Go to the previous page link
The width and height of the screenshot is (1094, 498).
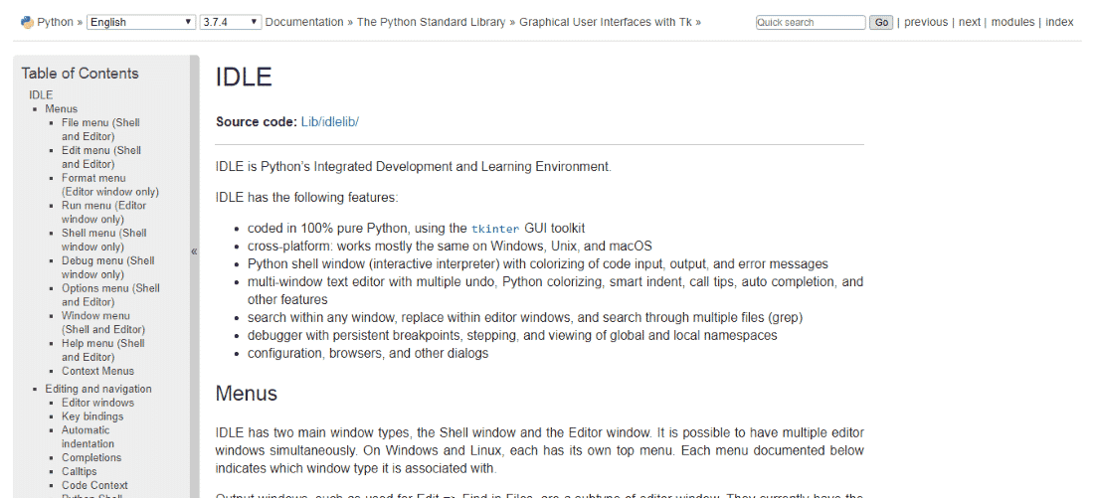pos(926,22)
